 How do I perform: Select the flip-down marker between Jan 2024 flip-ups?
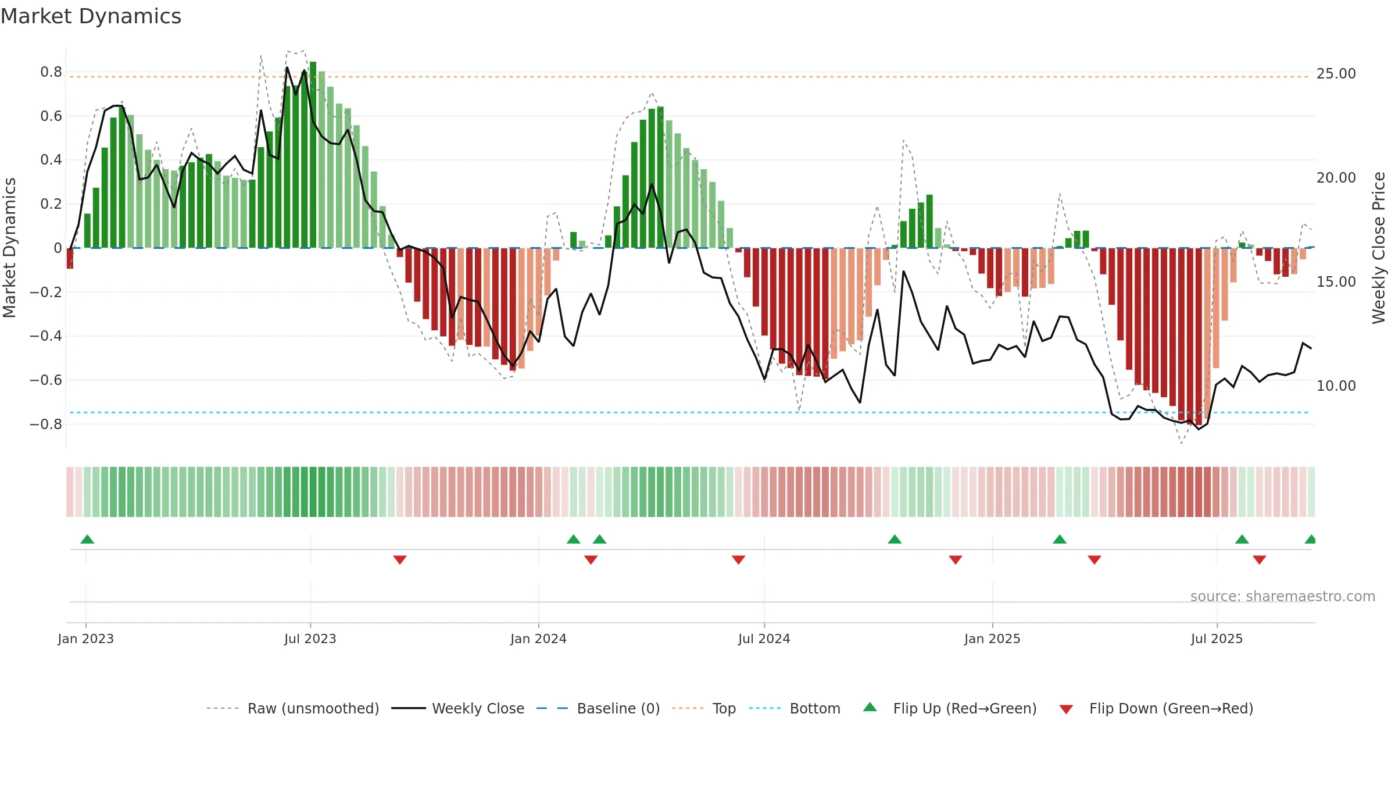point(591,559)
